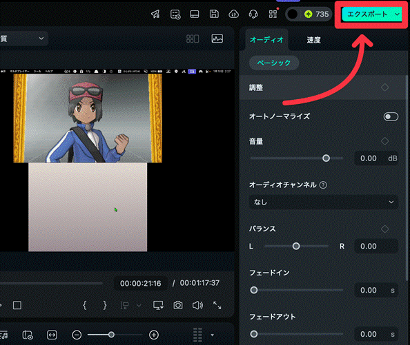
Task: Open the オーディオチャンネル help icon
Action: (323, 185)
